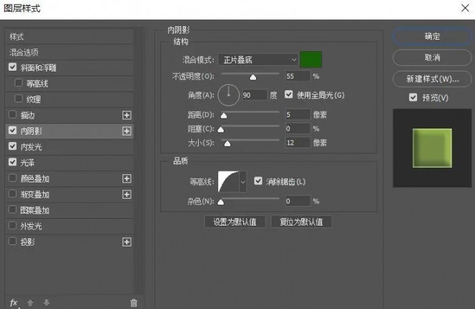Open the 混合模式 dropdown showing 正片叠底
The image size is (475, 309).
(258, 60)
